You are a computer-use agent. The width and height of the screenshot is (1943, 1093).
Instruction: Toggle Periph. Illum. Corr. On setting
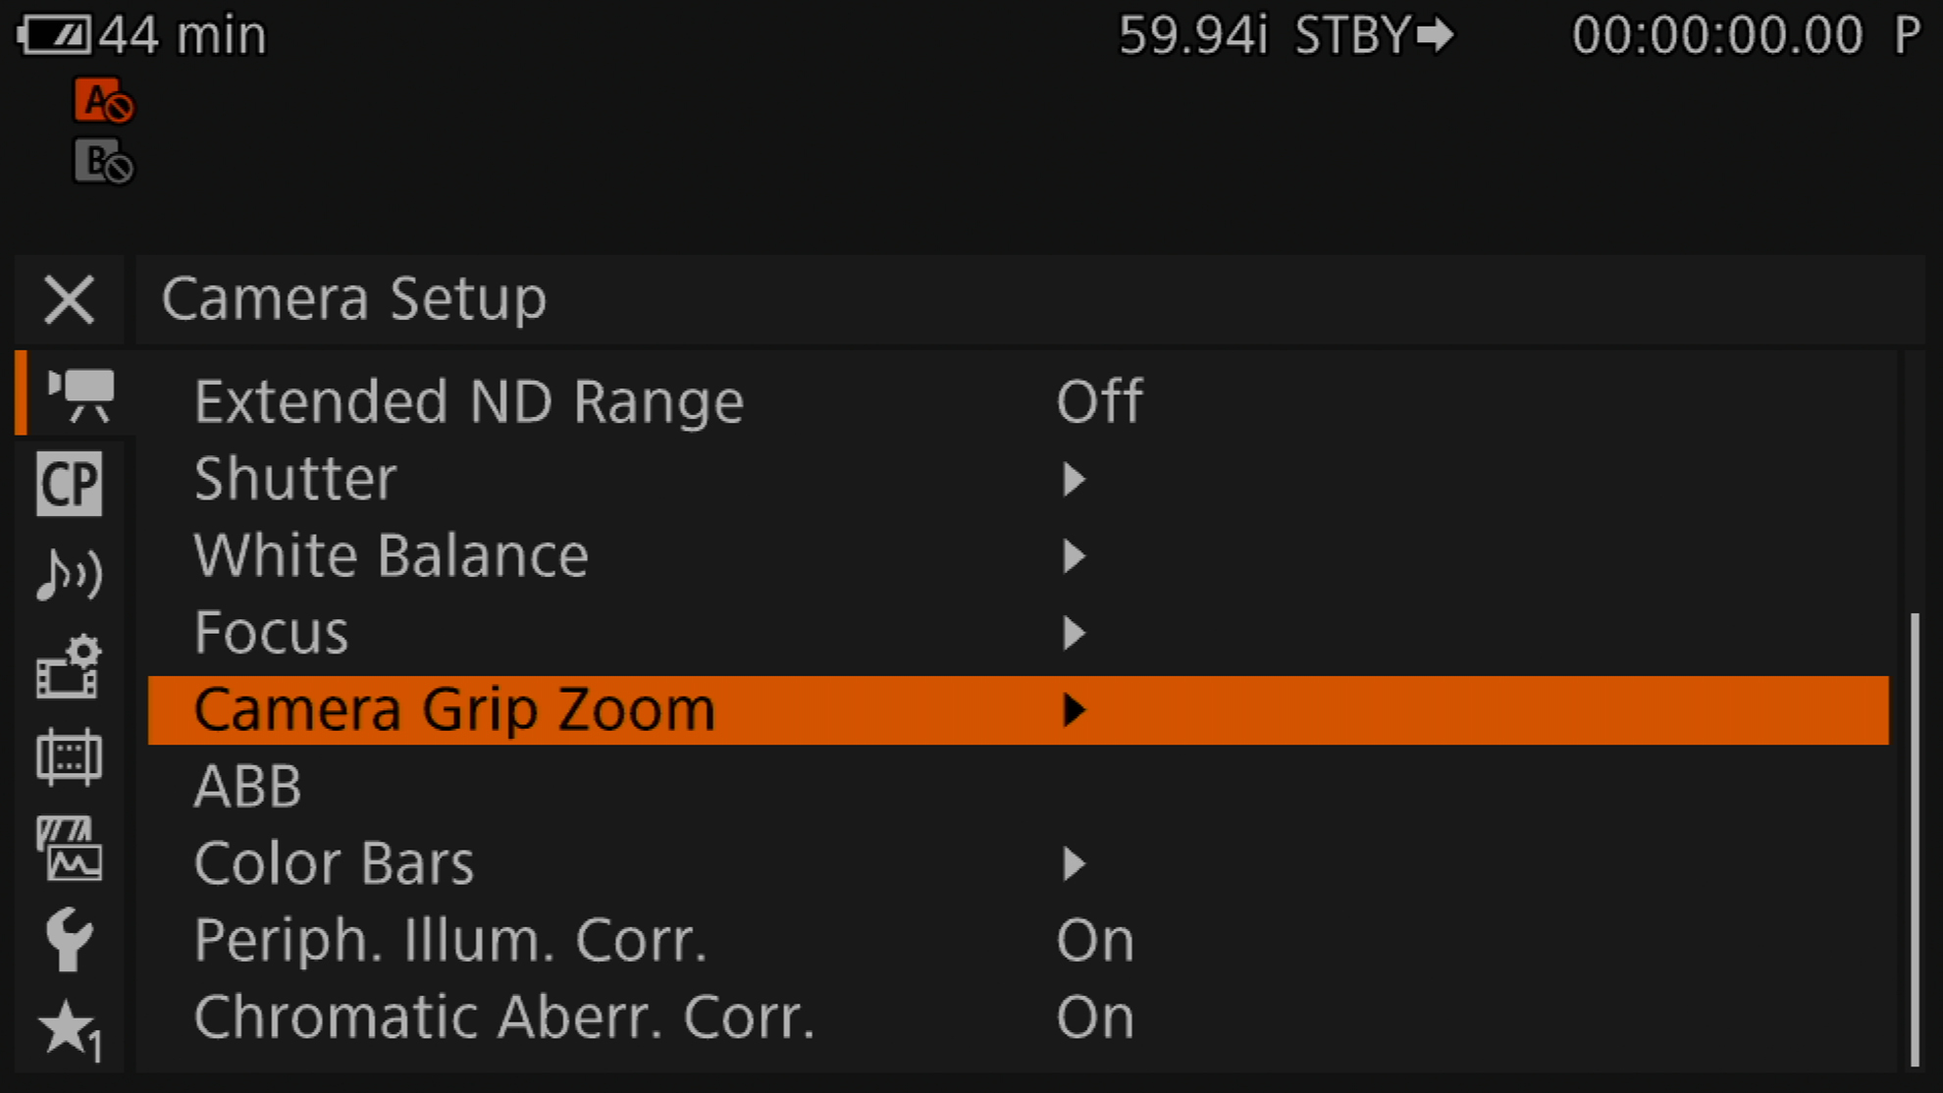[1094, 940]
